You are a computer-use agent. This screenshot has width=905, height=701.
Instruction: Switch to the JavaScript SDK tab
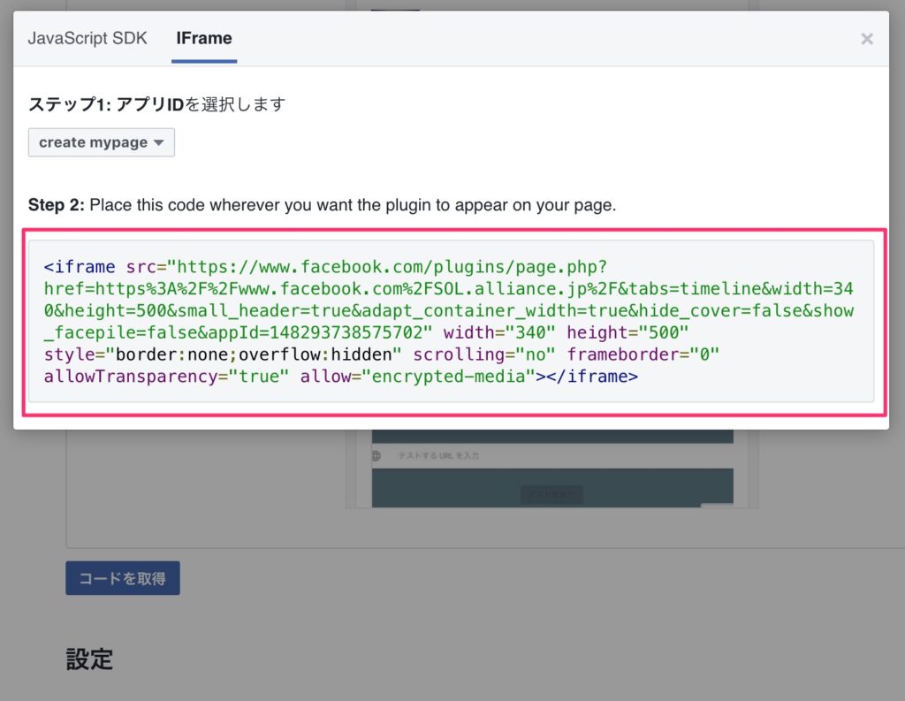87,38
